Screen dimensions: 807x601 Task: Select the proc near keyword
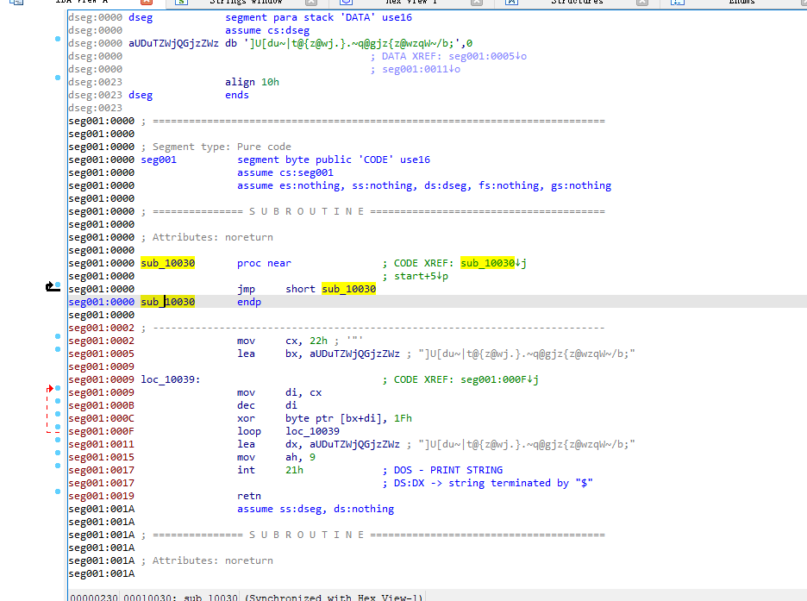click(x=264, y=263)
